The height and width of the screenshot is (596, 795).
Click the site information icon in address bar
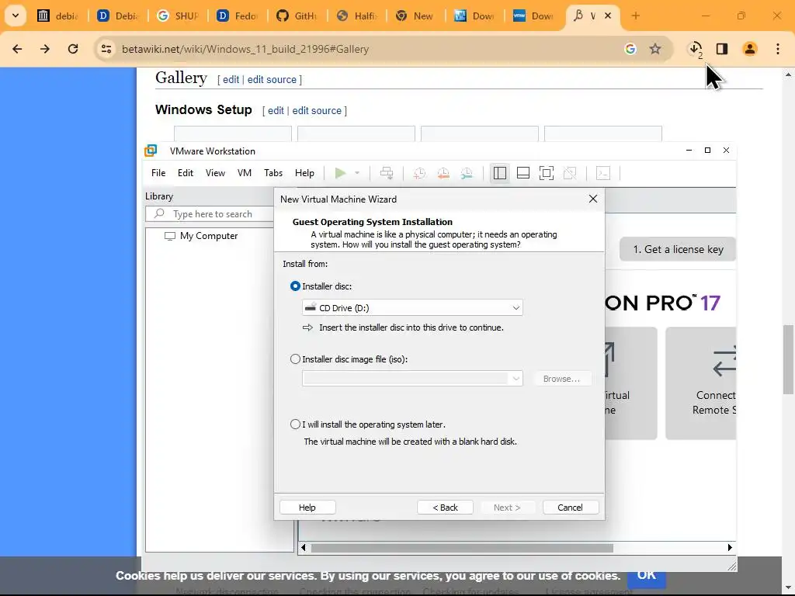106,49
